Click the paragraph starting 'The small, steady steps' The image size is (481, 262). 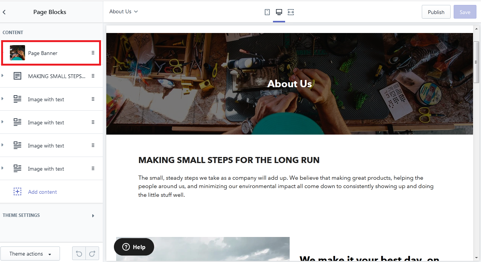286,186
